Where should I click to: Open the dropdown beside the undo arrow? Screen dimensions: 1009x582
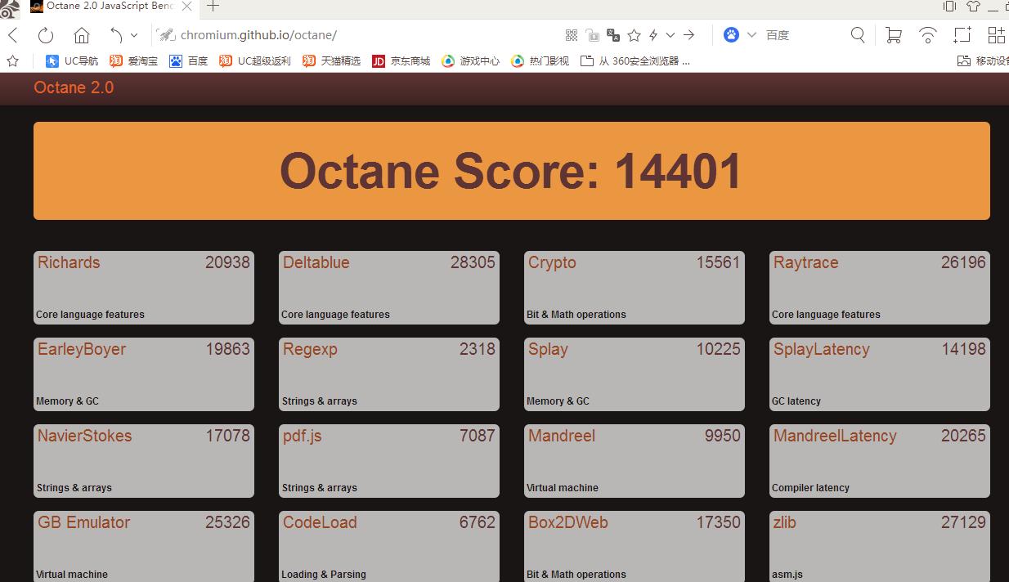tap(134, 35)
